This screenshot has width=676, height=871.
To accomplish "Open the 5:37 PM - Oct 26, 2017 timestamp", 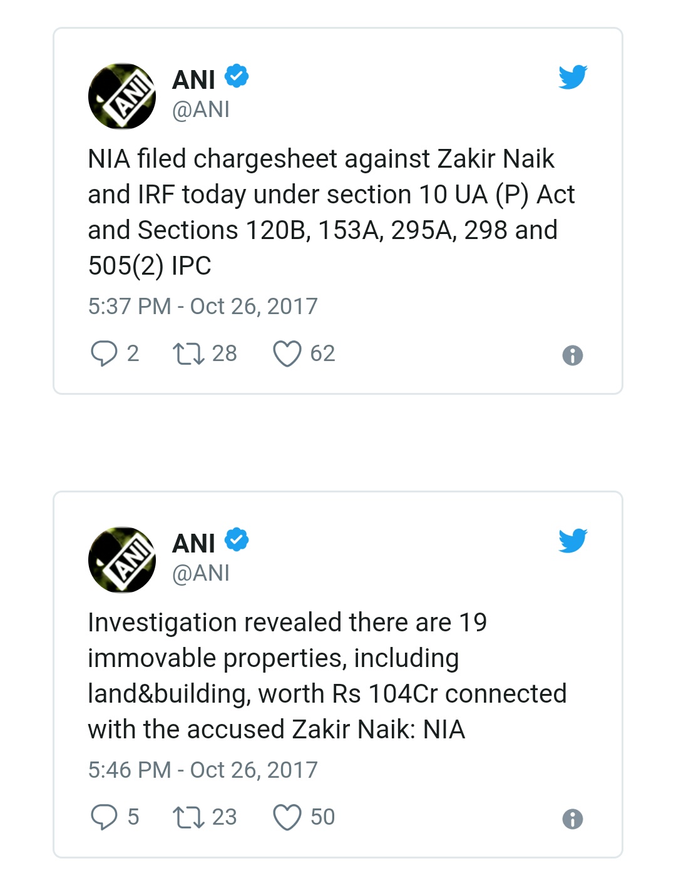I will (x=203, y=307).
